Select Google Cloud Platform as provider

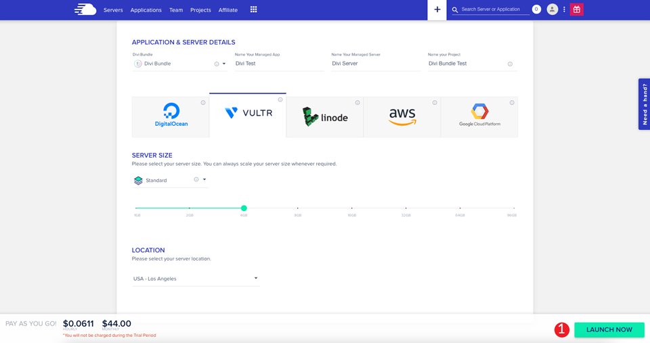point(479,117)
